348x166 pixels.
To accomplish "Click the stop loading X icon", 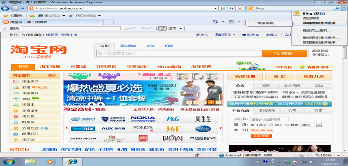I will [241, 8].
